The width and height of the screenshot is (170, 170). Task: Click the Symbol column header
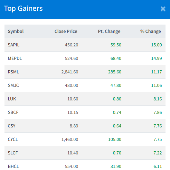(x=16, y=32)
